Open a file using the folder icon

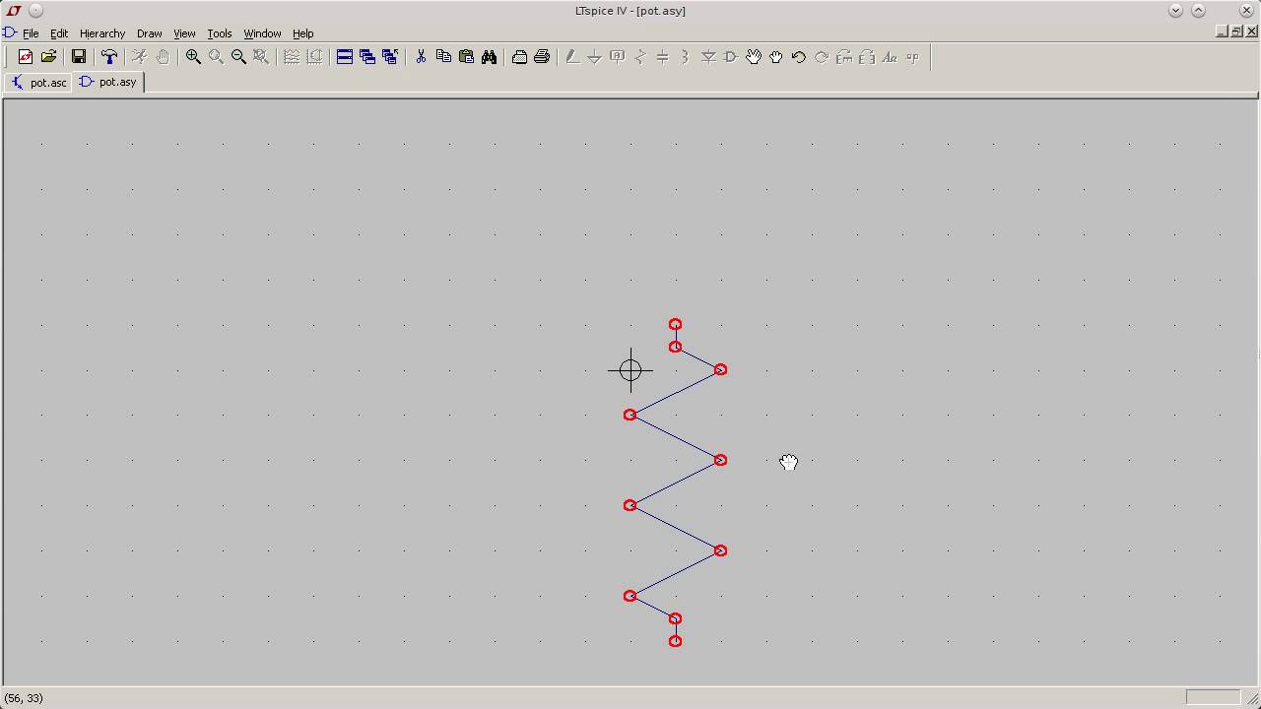coord(48,57)
